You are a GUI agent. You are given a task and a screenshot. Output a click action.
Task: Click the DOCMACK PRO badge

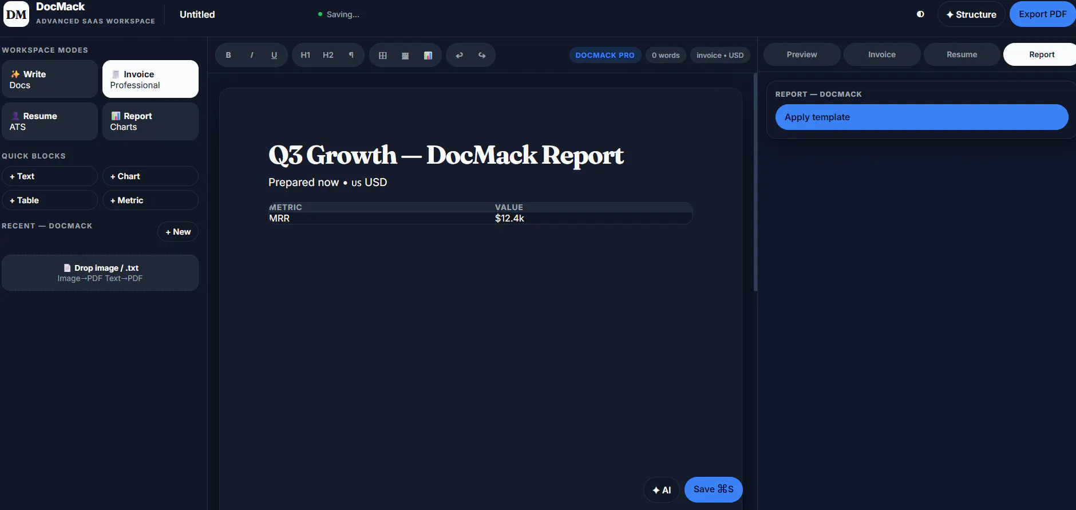point(605,56)
